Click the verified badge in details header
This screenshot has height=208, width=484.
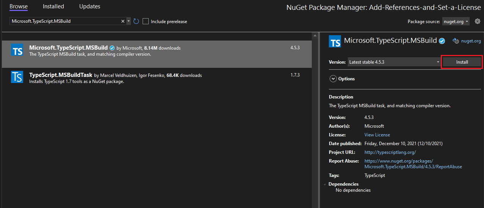point(442,41)
